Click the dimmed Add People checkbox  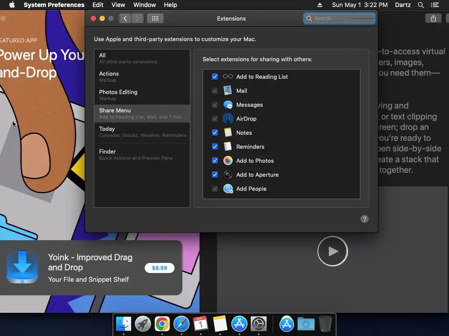215,189
